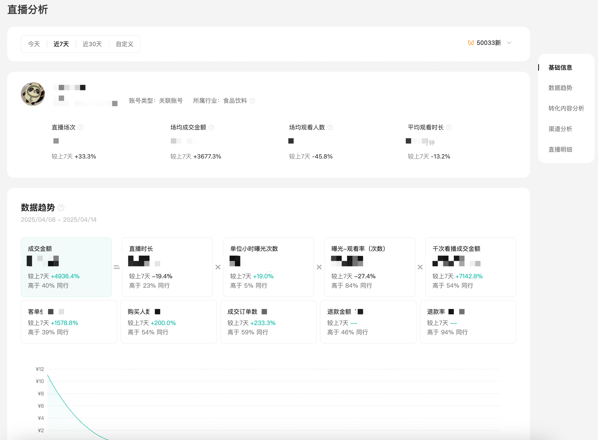Select the 直播时长 metric card

coord(167,267)
